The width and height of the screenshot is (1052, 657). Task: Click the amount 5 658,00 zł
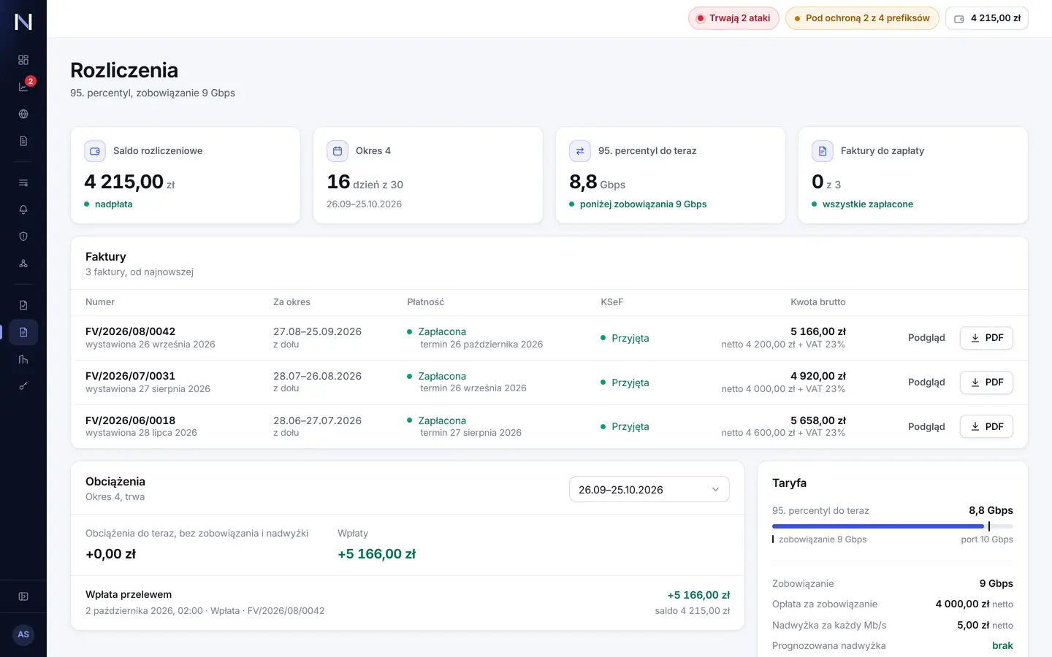(x=818, y=420)
